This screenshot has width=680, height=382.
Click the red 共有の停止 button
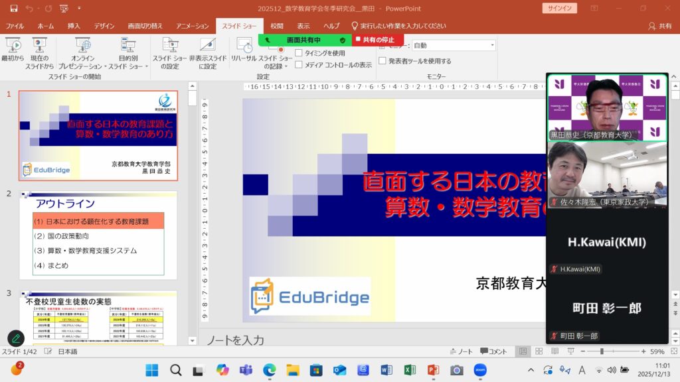(x=378, y=40)
